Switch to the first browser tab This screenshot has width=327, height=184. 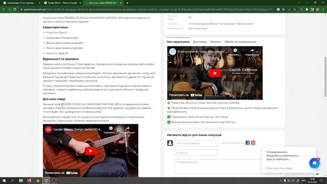(x=21, y=3)
